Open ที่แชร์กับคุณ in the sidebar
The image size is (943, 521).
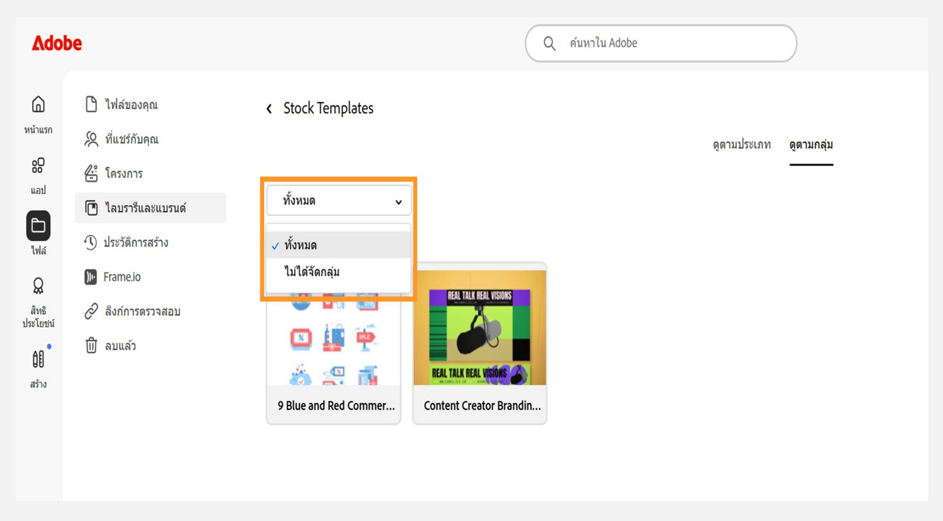[x=150, y=139]
